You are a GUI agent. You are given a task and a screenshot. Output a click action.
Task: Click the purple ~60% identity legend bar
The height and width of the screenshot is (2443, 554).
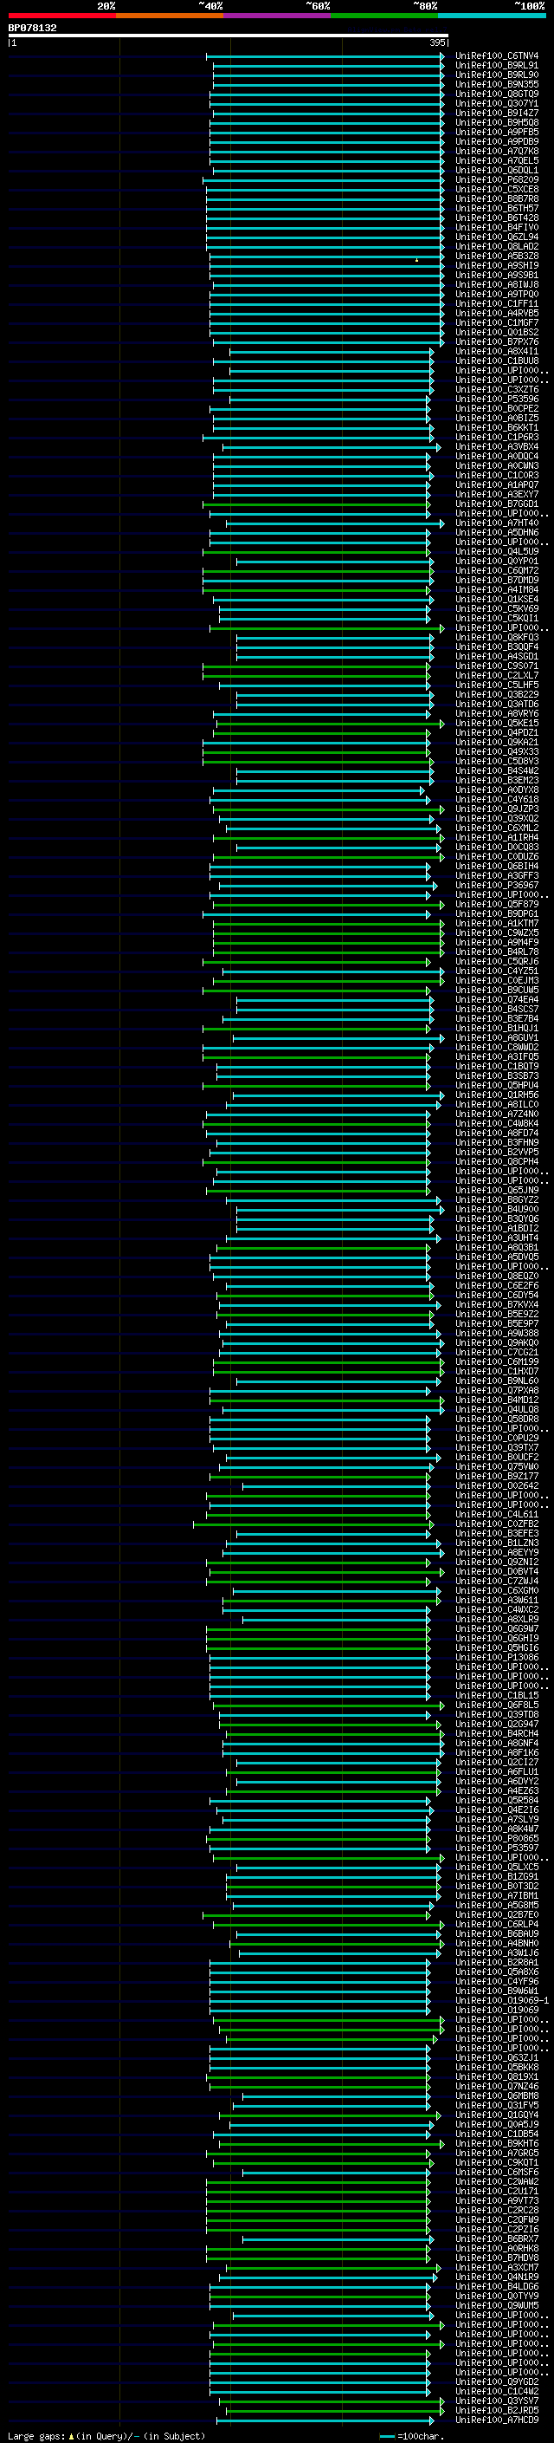coord(278,16)
